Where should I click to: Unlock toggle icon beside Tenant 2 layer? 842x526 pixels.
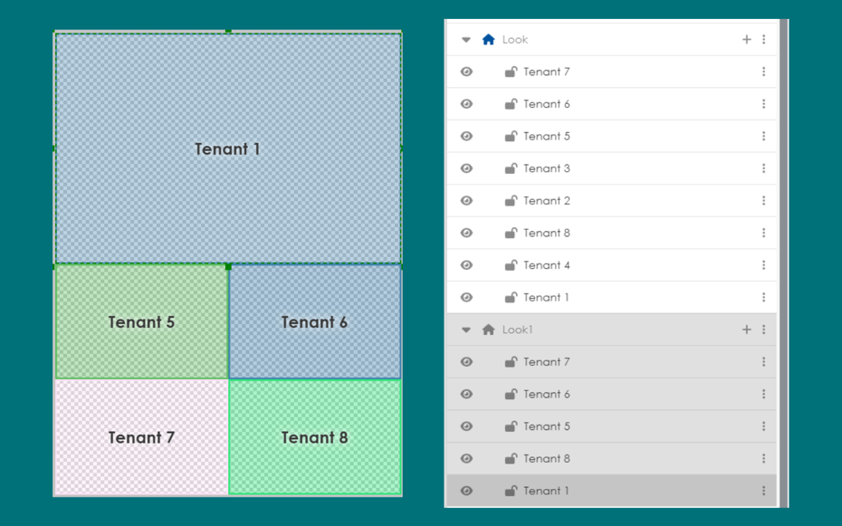[511, 201]
